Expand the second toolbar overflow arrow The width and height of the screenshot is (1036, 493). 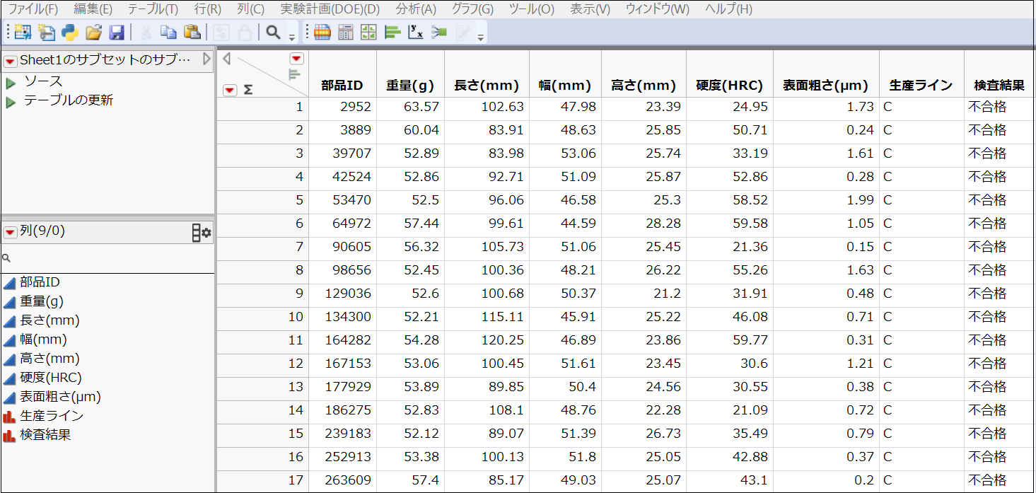click(x=481, y=37)
